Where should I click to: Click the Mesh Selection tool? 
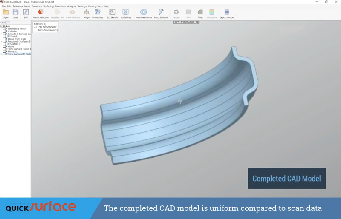pos(41,14)
